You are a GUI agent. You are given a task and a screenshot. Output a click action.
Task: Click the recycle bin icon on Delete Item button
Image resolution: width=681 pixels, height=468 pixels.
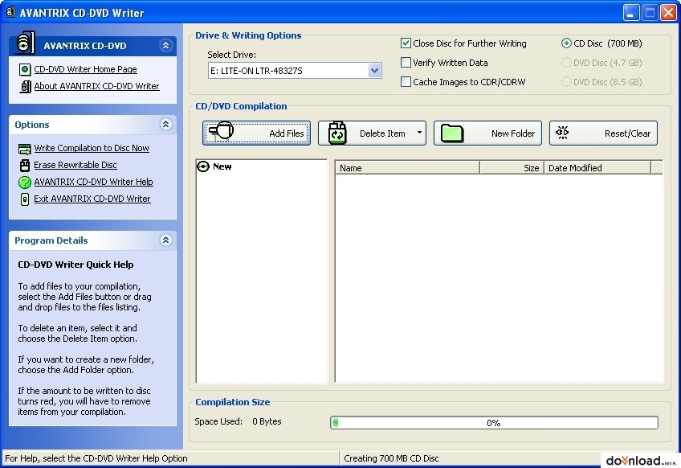click(x=337, y=133)
